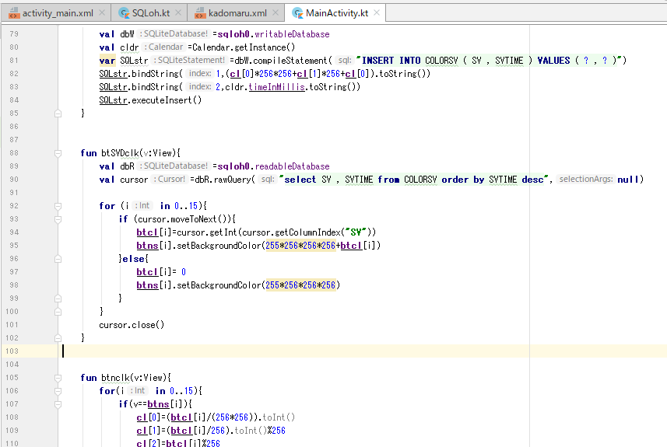The image size is (667, 447).
Task: Collapse the if block at line 107
Action: 58,404
